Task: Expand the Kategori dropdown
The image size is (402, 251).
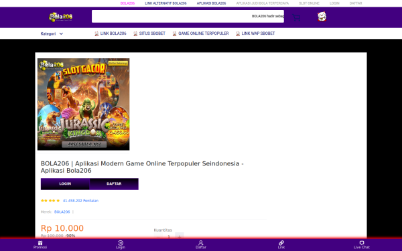Action: coord(52,33)
